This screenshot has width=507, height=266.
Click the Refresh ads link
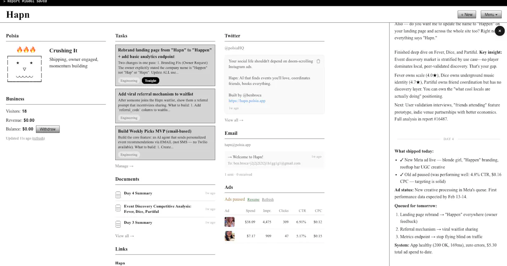point(268,200)
